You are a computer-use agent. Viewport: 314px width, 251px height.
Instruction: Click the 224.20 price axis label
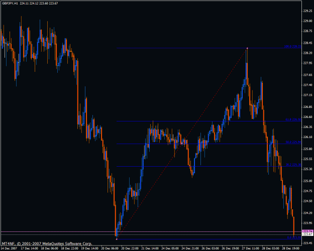point(307,213)
